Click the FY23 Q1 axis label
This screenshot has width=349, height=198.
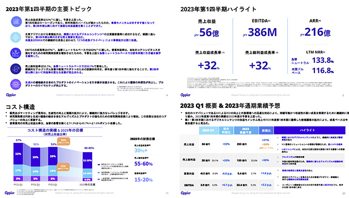click(53, 184)
